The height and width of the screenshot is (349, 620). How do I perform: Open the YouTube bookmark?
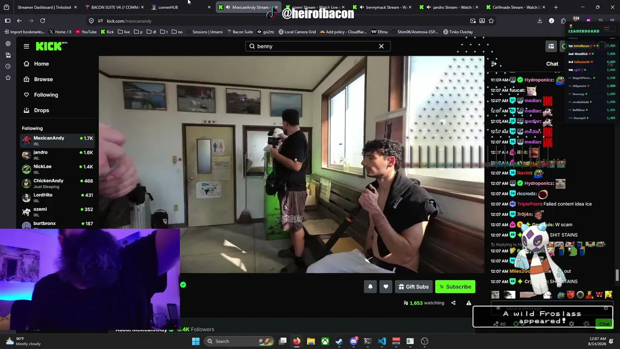point(86,32)
